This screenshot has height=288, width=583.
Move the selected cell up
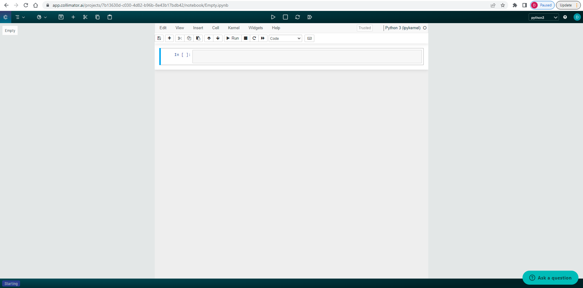(x=209, y=38)
